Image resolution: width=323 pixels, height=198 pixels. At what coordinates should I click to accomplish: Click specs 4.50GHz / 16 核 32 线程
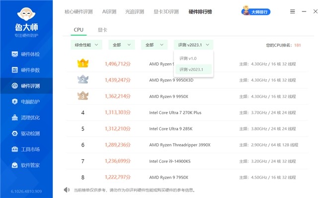pos(273,178)
